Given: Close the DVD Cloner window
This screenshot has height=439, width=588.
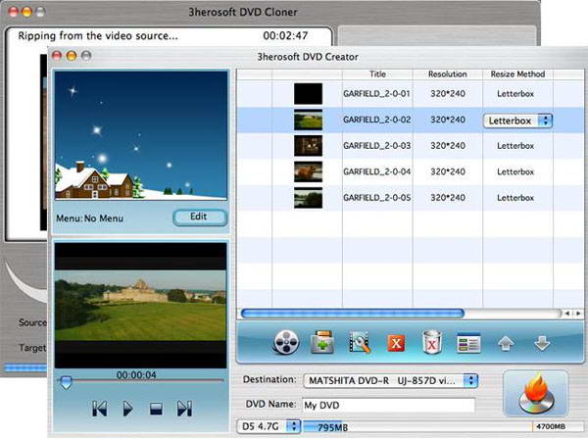Looking at the screenshot, I should [13, 12].
